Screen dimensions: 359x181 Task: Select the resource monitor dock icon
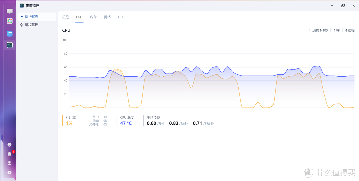[10, 45]
